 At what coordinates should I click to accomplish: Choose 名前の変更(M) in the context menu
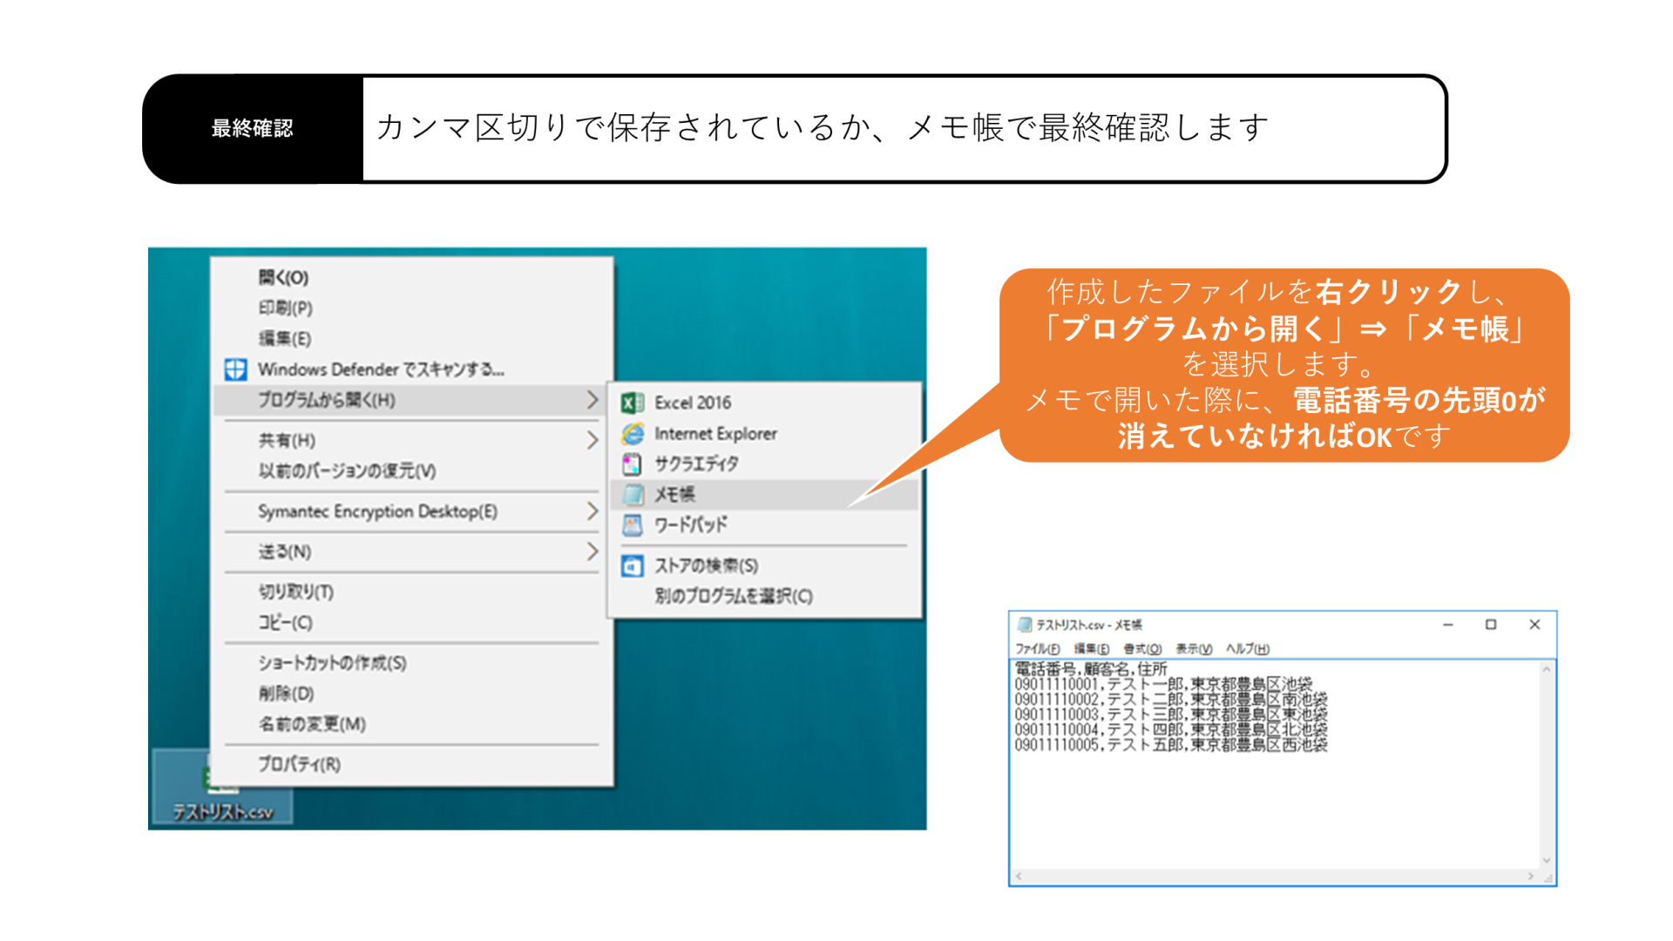click(x=312, y=724)
